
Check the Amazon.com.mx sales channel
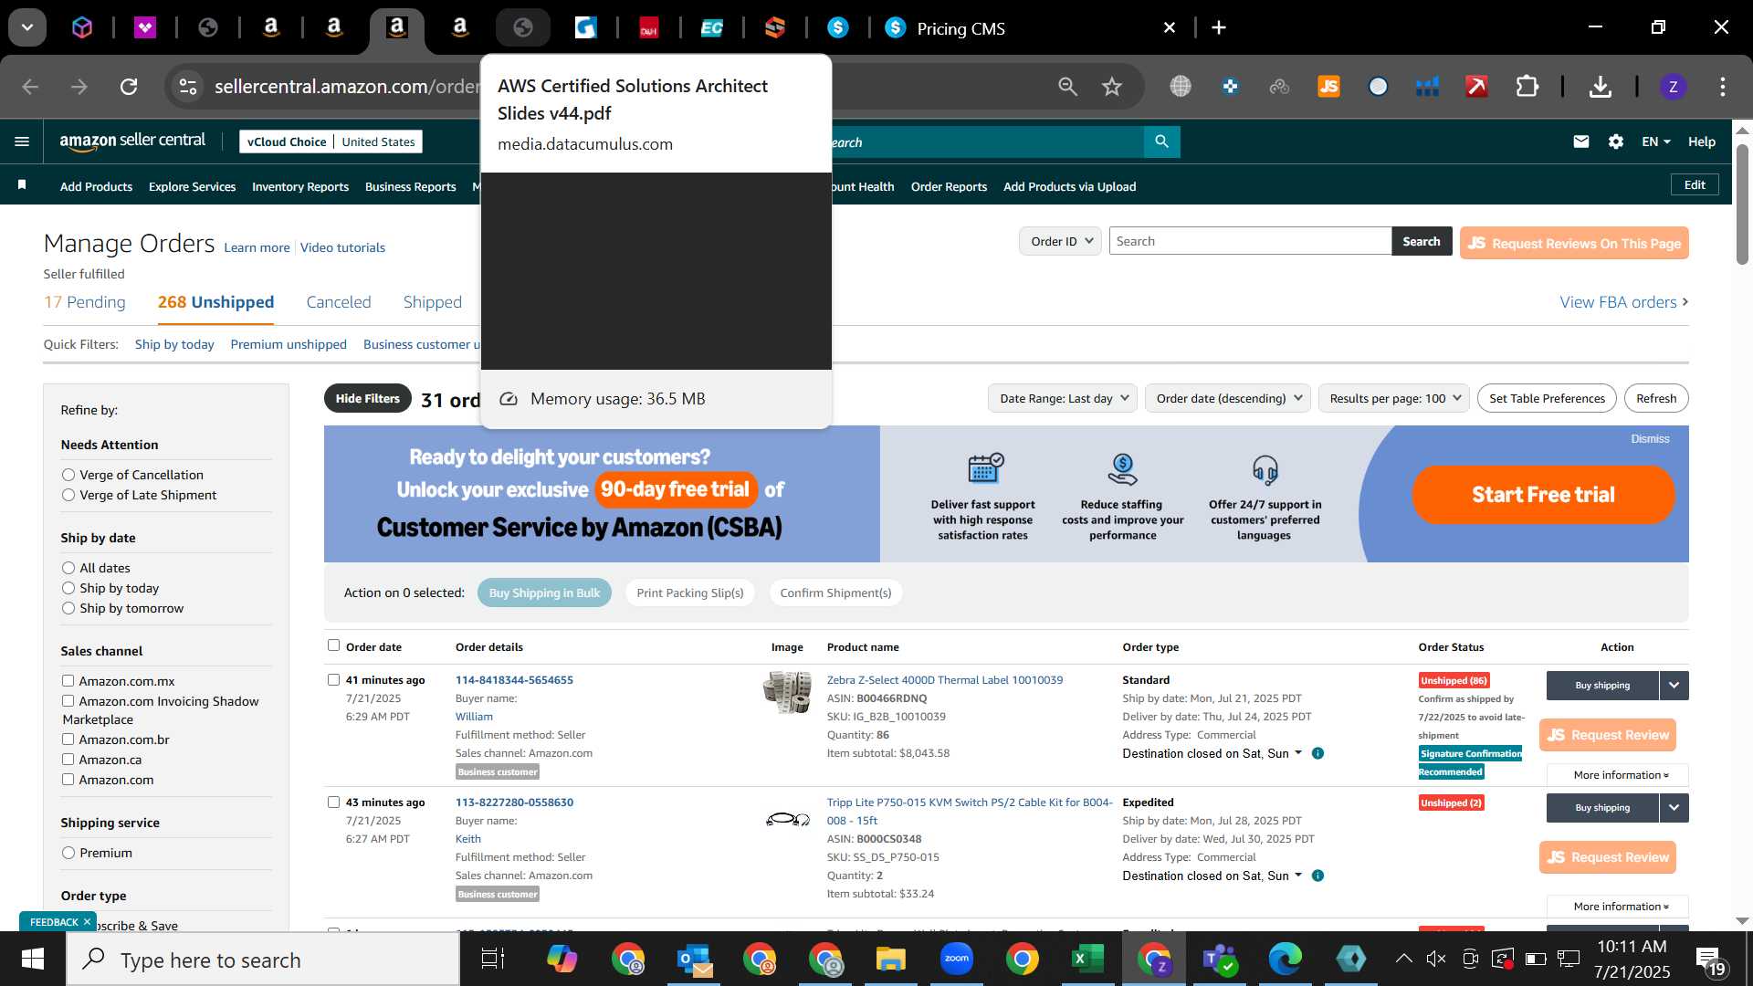[68, 680]
